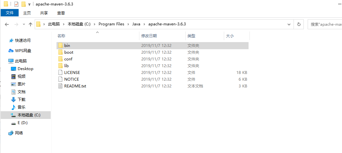
Task: Open 下载 in the navigation pane
Action: (22, 100)
